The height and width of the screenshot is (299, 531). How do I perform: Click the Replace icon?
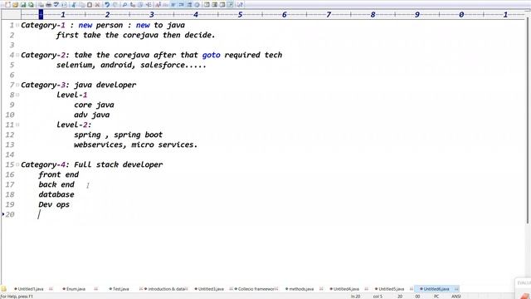coord(133,5)
